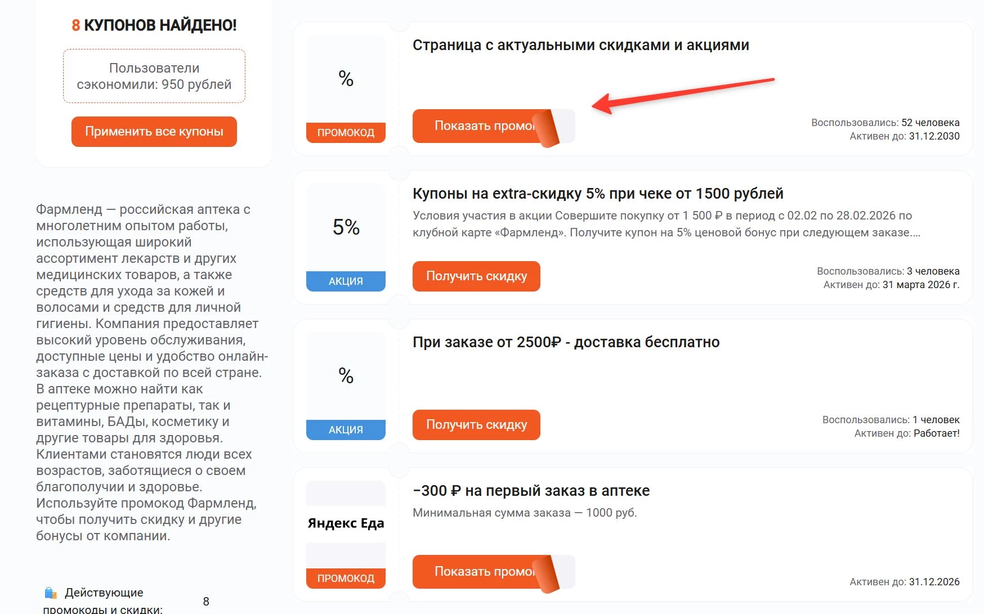Click 'Показать промокод' on the first coupon
Viewport: 984px width, 614px height.
click(484, 126)
